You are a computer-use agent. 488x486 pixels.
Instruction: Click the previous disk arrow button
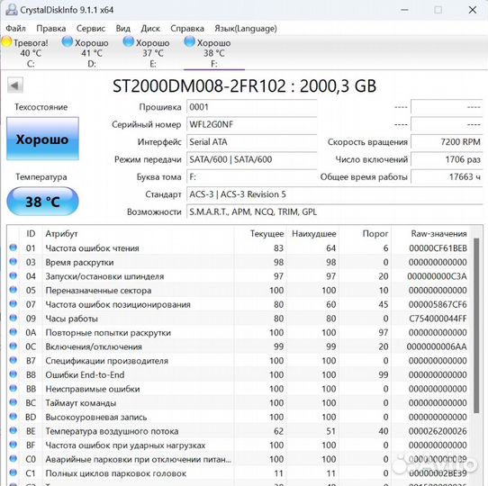[15, 85]
